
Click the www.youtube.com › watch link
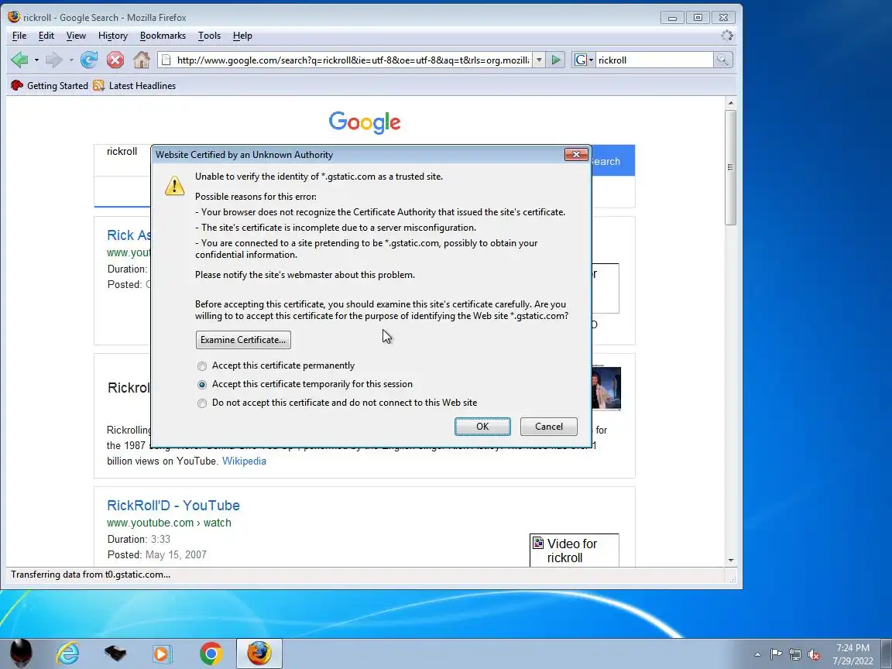tap(169, 523)
